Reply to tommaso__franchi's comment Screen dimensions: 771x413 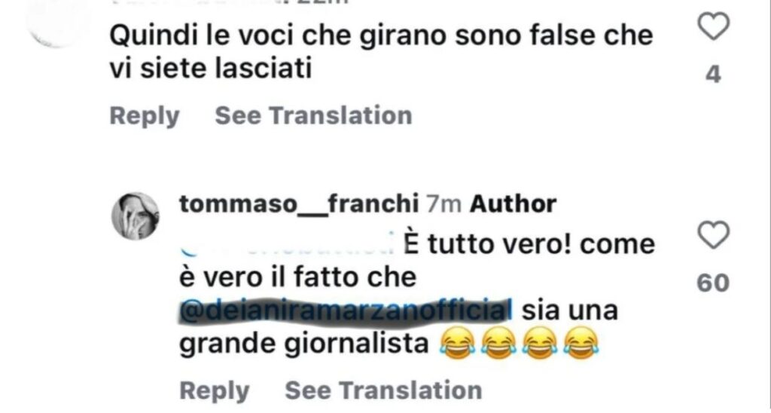click(215, 391)
